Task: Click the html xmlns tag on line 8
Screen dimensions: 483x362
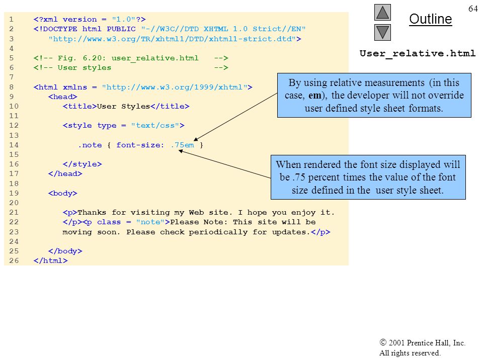Action: (x=142, y=87)
